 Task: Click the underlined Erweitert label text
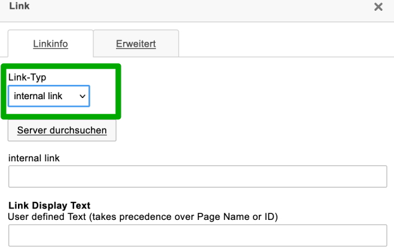pyautogui.click(x=136, y=44)
